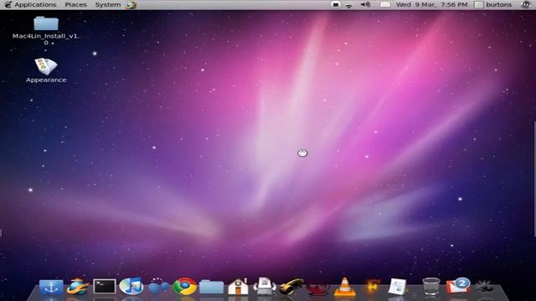Open the Mac4Lin_Install_v1.0 folder icon
This screenshot has width=536, height=301.
[46, 31]
